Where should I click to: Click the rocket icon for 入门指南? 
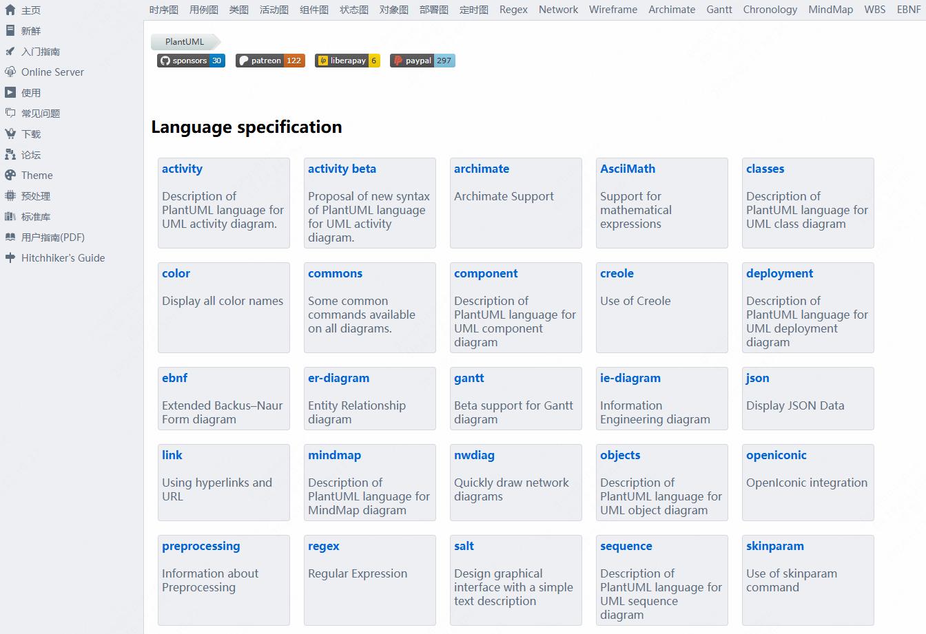[10, 52]
